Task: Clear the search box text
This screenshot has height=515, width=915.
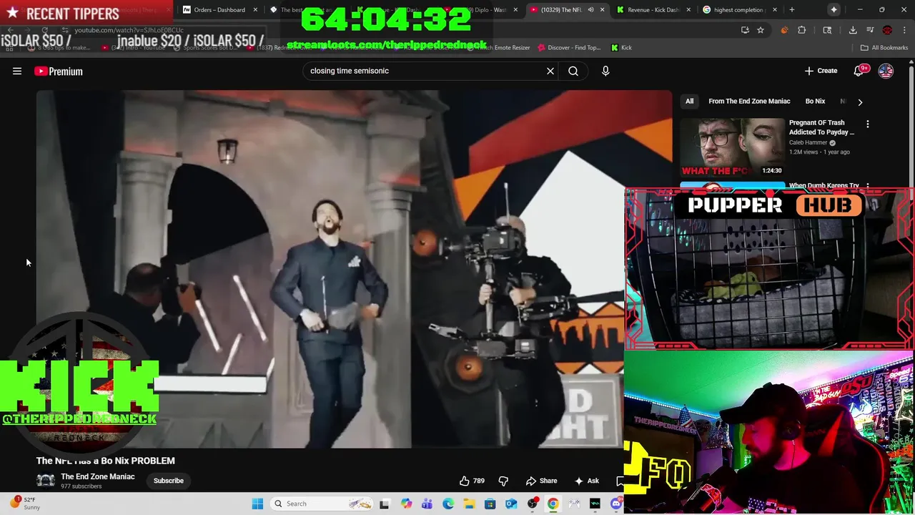Action: pos(550,71)
